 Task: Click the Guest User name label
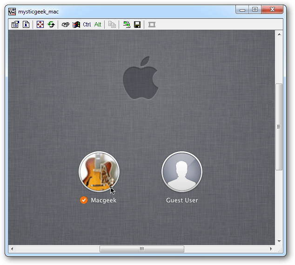(182, 200)
